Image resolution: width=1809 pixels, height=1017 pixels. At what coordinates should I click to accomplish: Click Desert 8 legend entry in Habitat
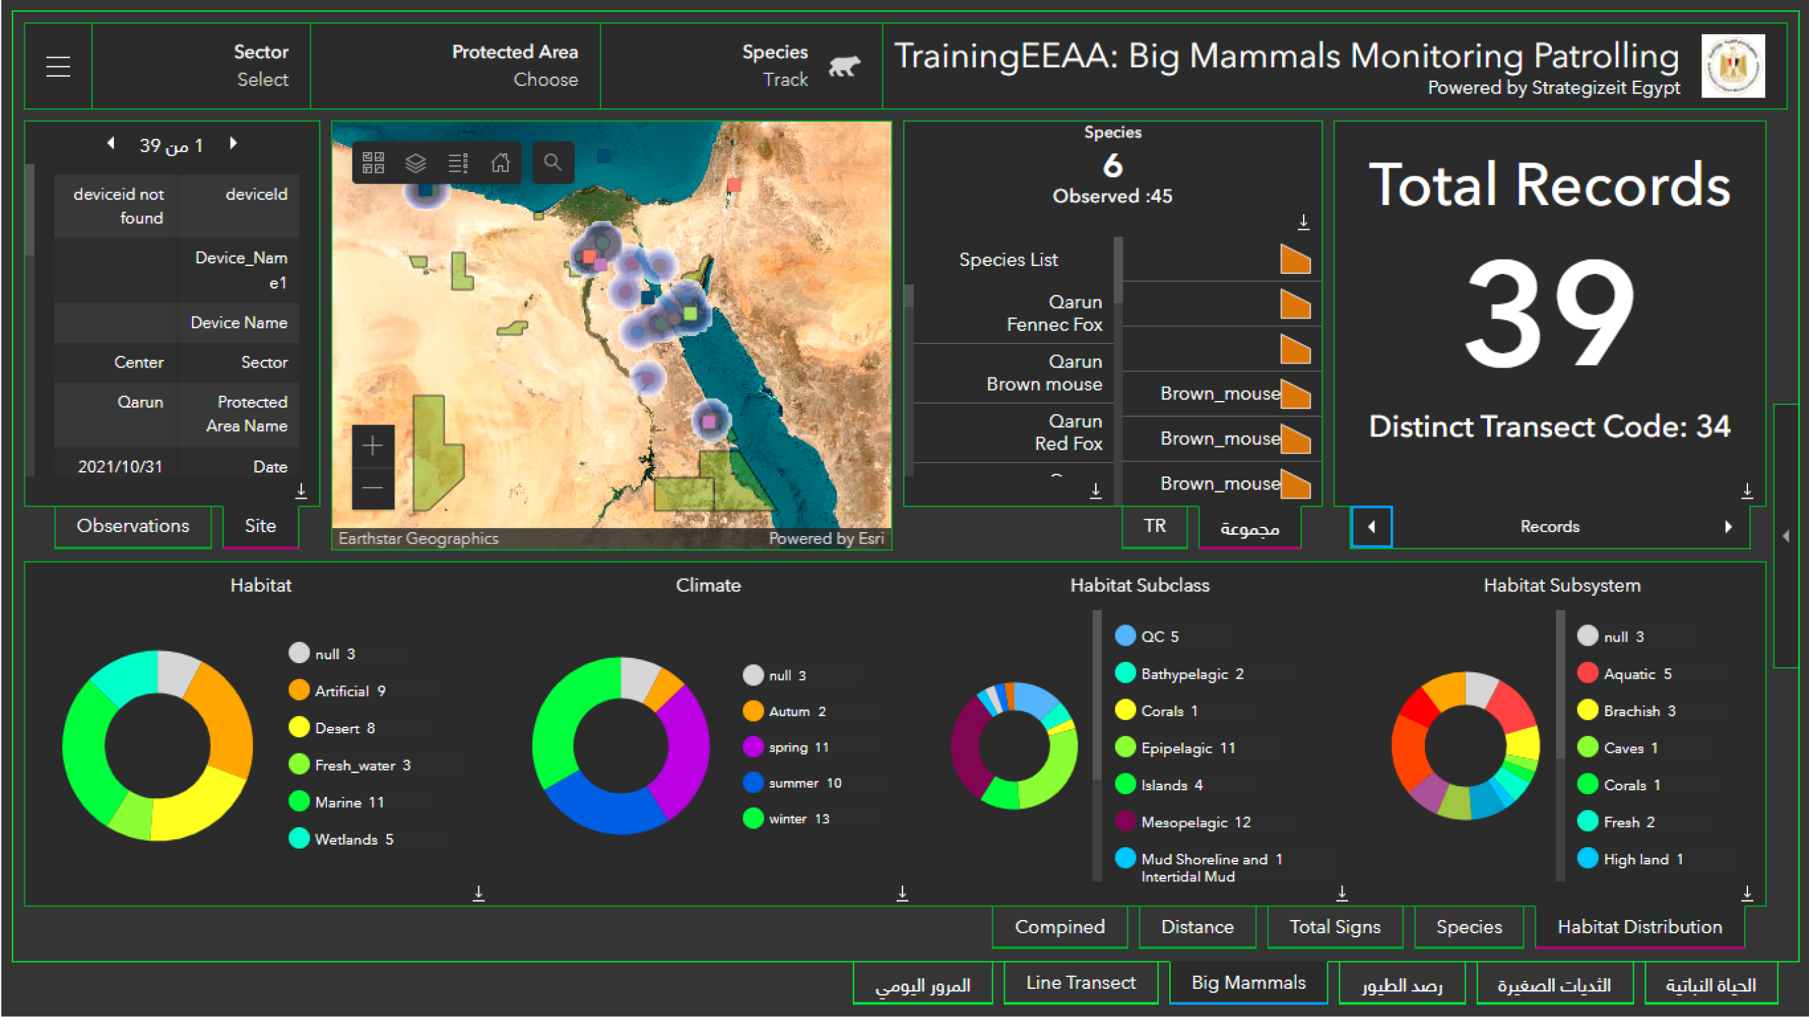(x=332, y=728)
